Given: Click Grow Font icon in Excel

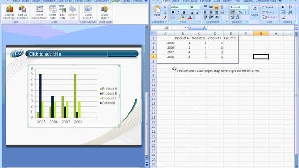Looking at the screenshot, I should 192,12.
